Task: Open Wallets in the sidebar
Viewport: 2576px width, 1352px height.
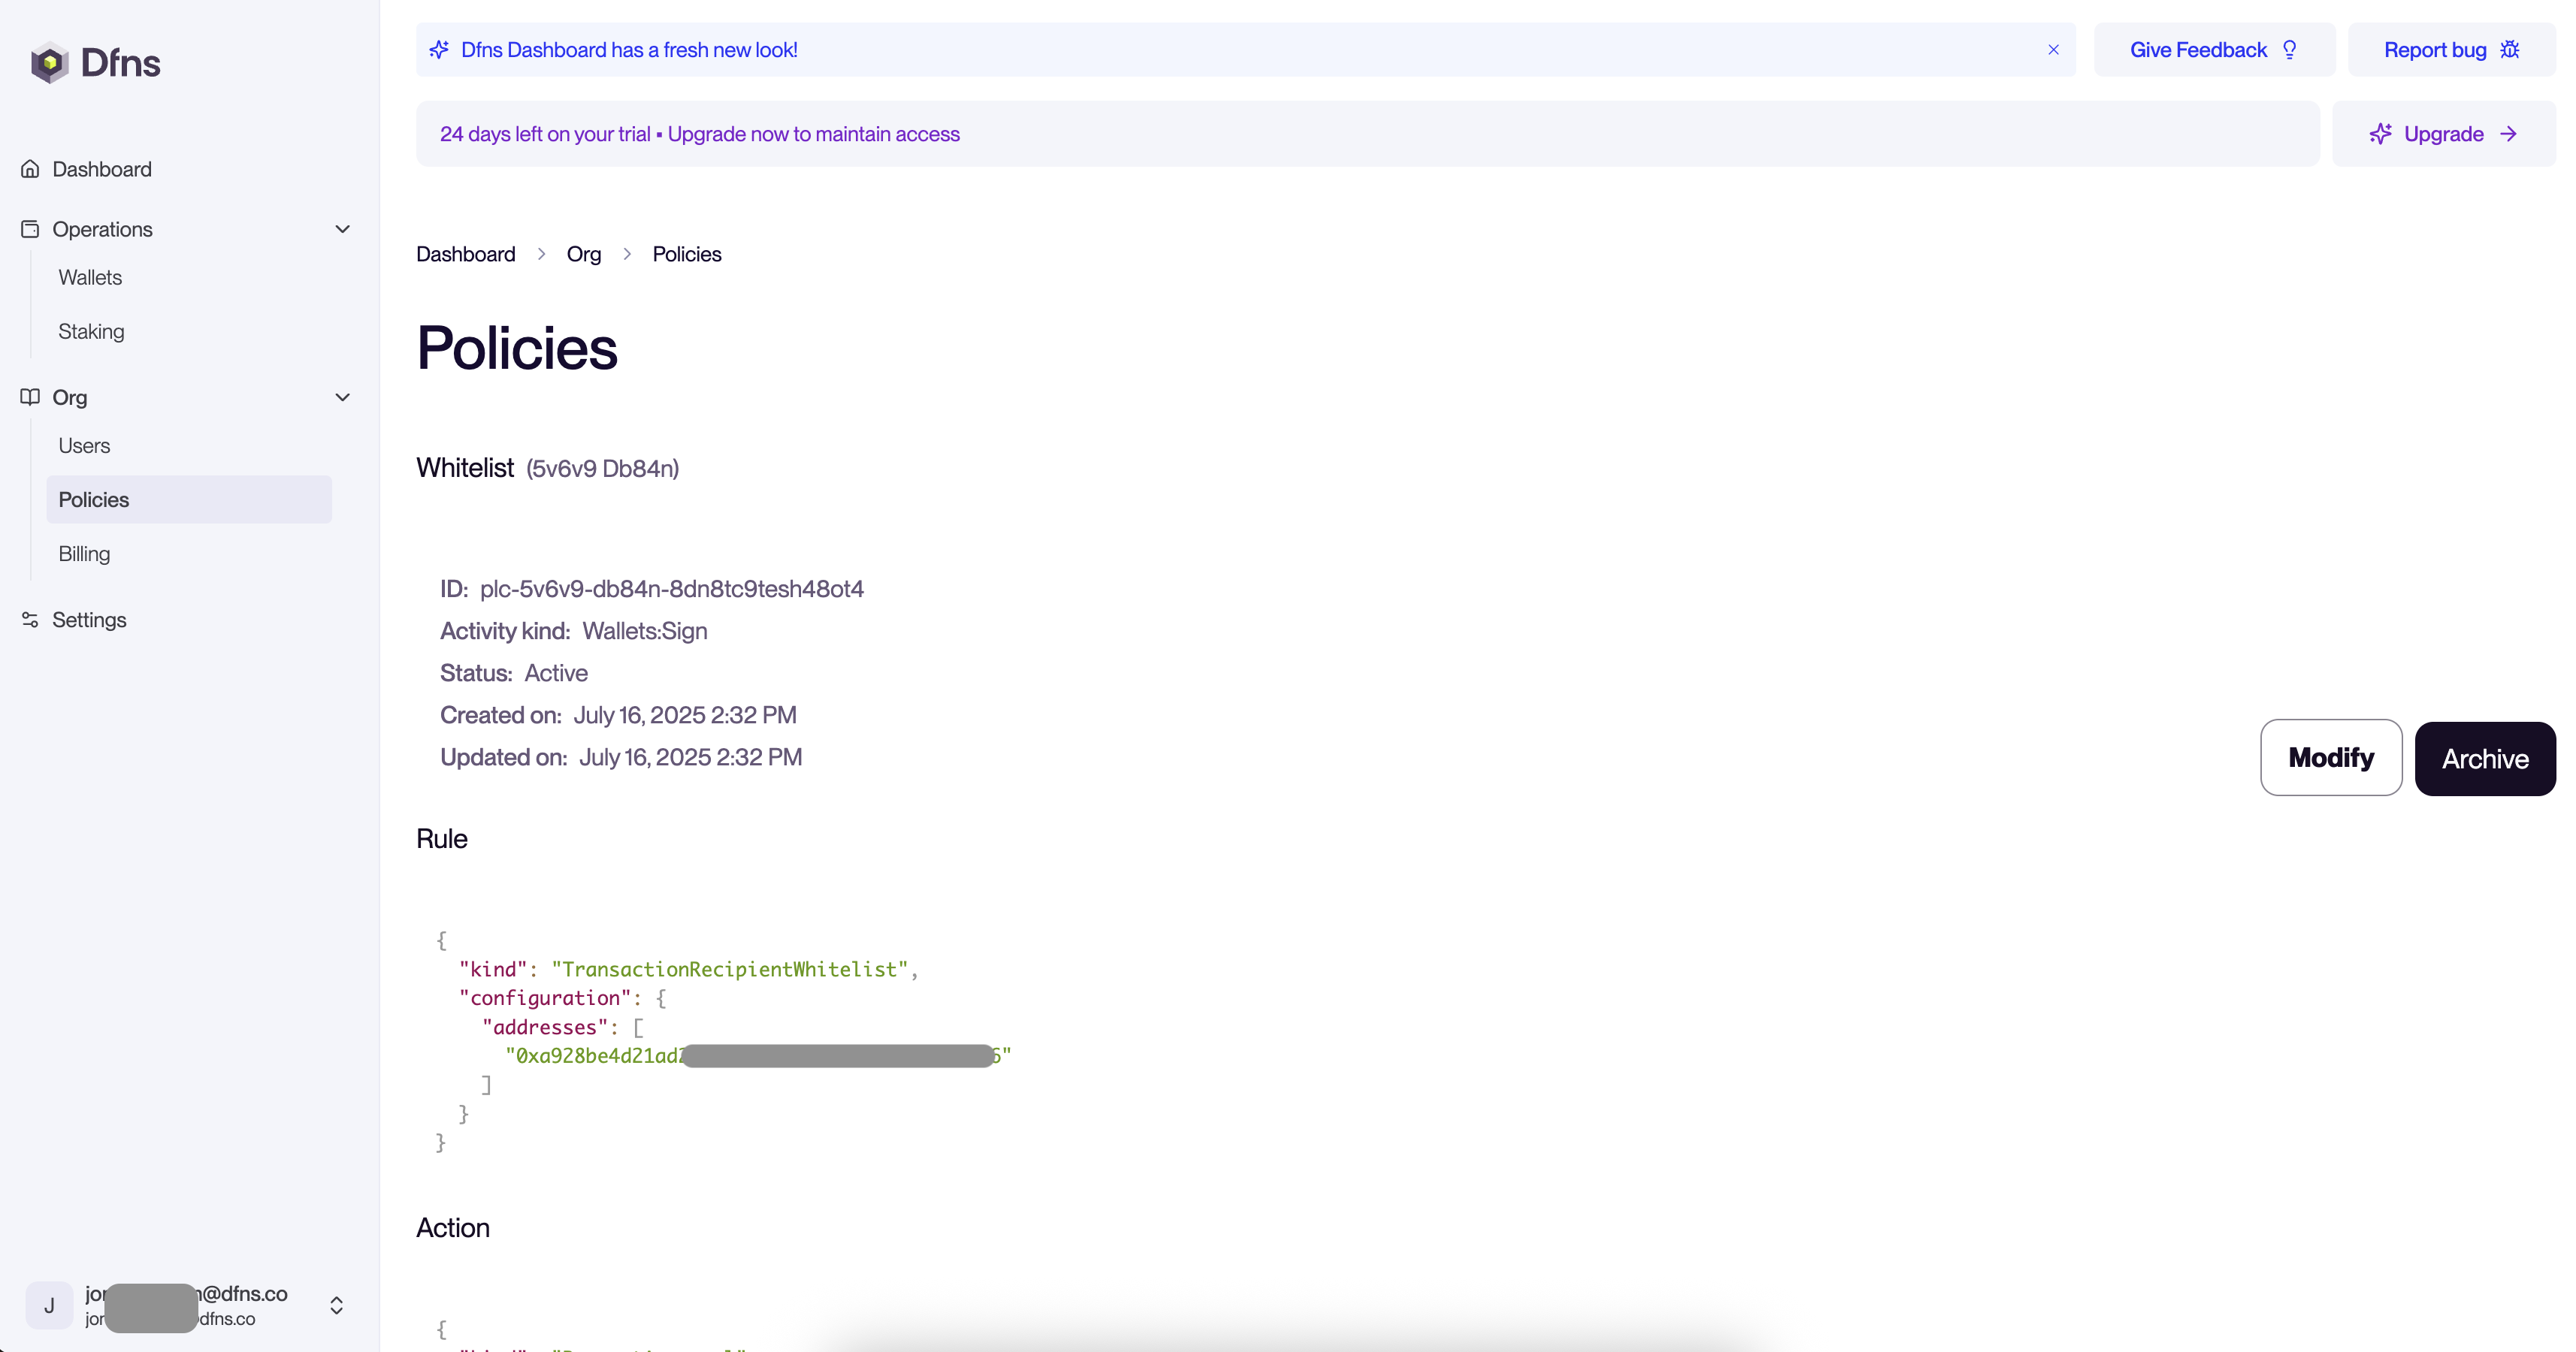Action: (90, 278)
